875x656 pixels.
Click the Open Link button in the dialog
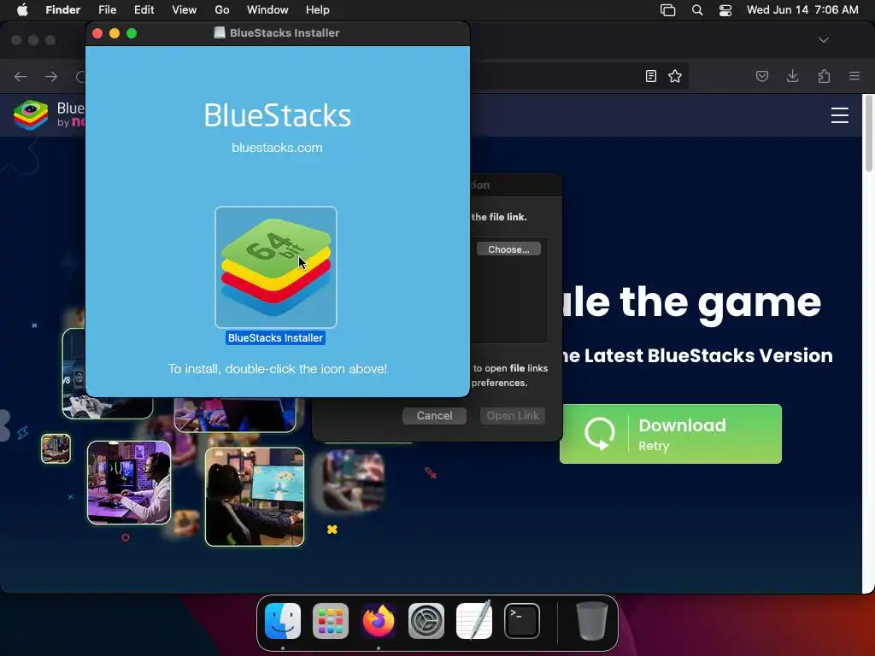(x=513, y=416)
